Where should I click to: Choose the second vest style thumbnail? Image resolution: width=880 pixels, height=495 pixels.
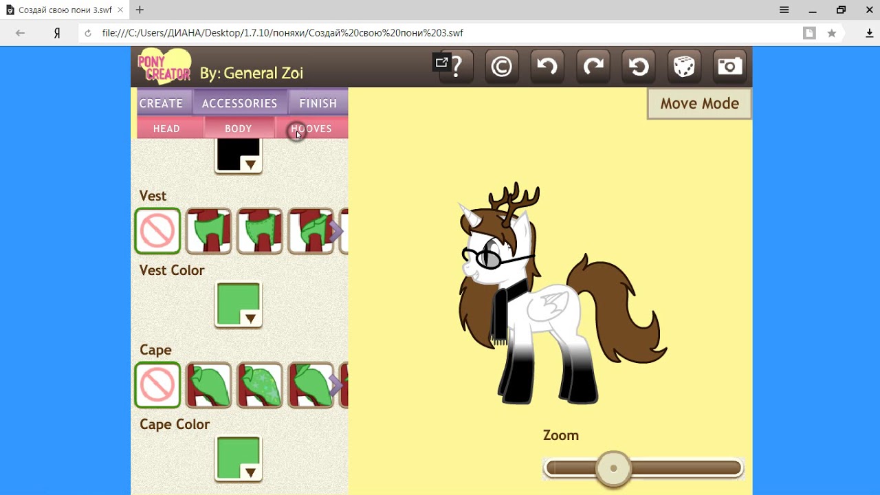point(259,231)
